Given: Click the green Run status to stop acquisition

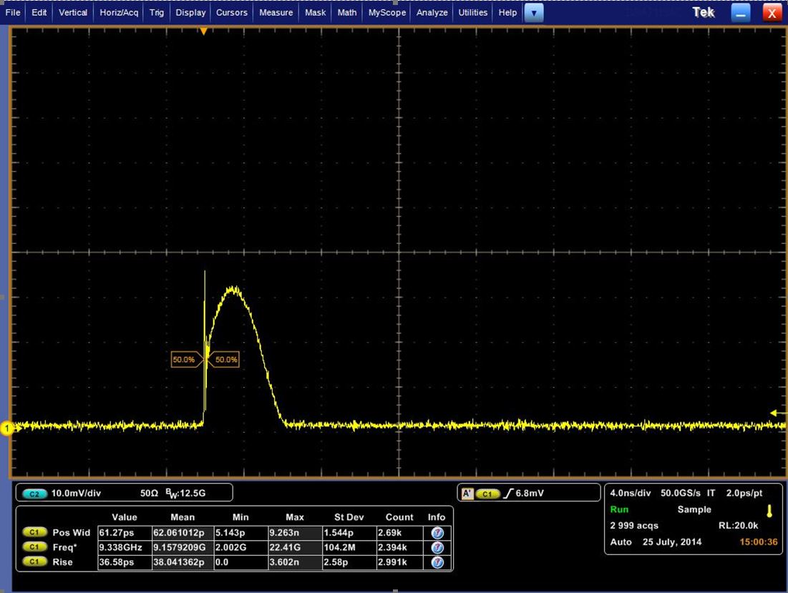Looking at the screenshot, I should point(620,509).
